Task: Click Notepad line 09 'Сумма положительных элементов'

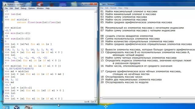Action: (x=130, y=38)
